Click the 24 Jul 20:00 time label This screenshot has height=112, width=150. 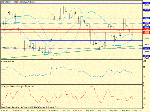pyautogui.click(x=41, y=111)
